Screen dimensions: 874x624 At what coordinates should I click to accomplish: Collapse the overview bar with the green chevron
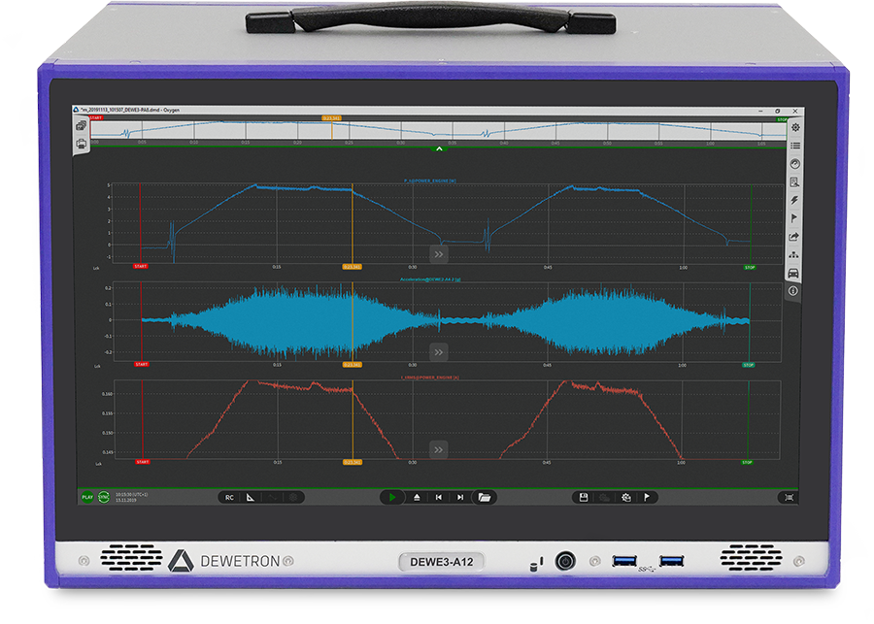click(439, 148)
